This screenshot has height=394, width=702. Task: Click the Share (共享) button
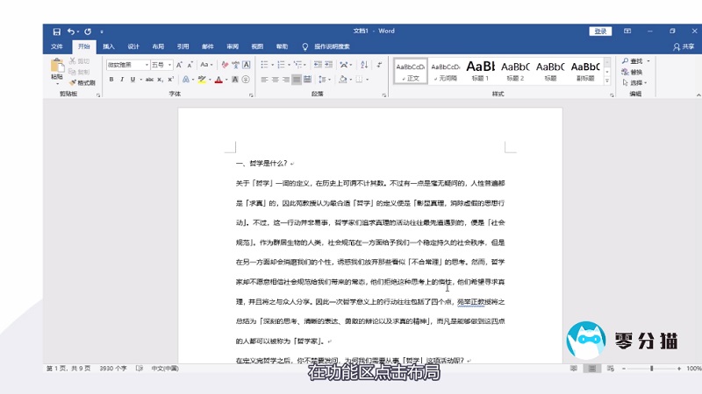coord(683,46)
